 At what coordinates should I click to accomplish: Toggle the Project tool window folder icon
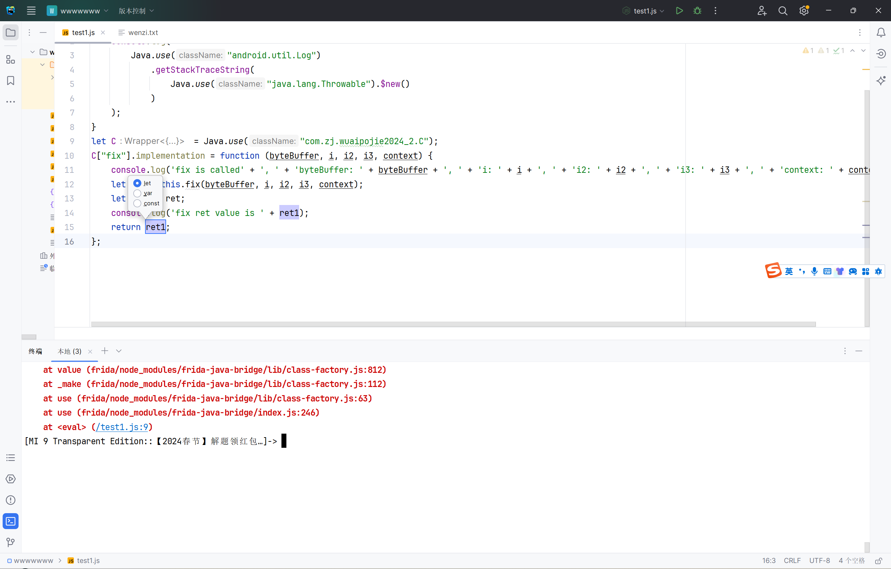(x=11, y=33)
